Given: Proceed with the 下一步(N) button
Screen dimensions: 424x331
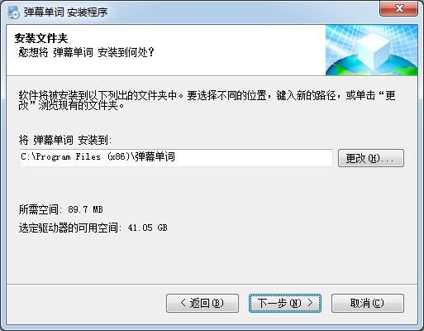Looking at the screenshot, I should pyautogui.click(x=285, y=303).
